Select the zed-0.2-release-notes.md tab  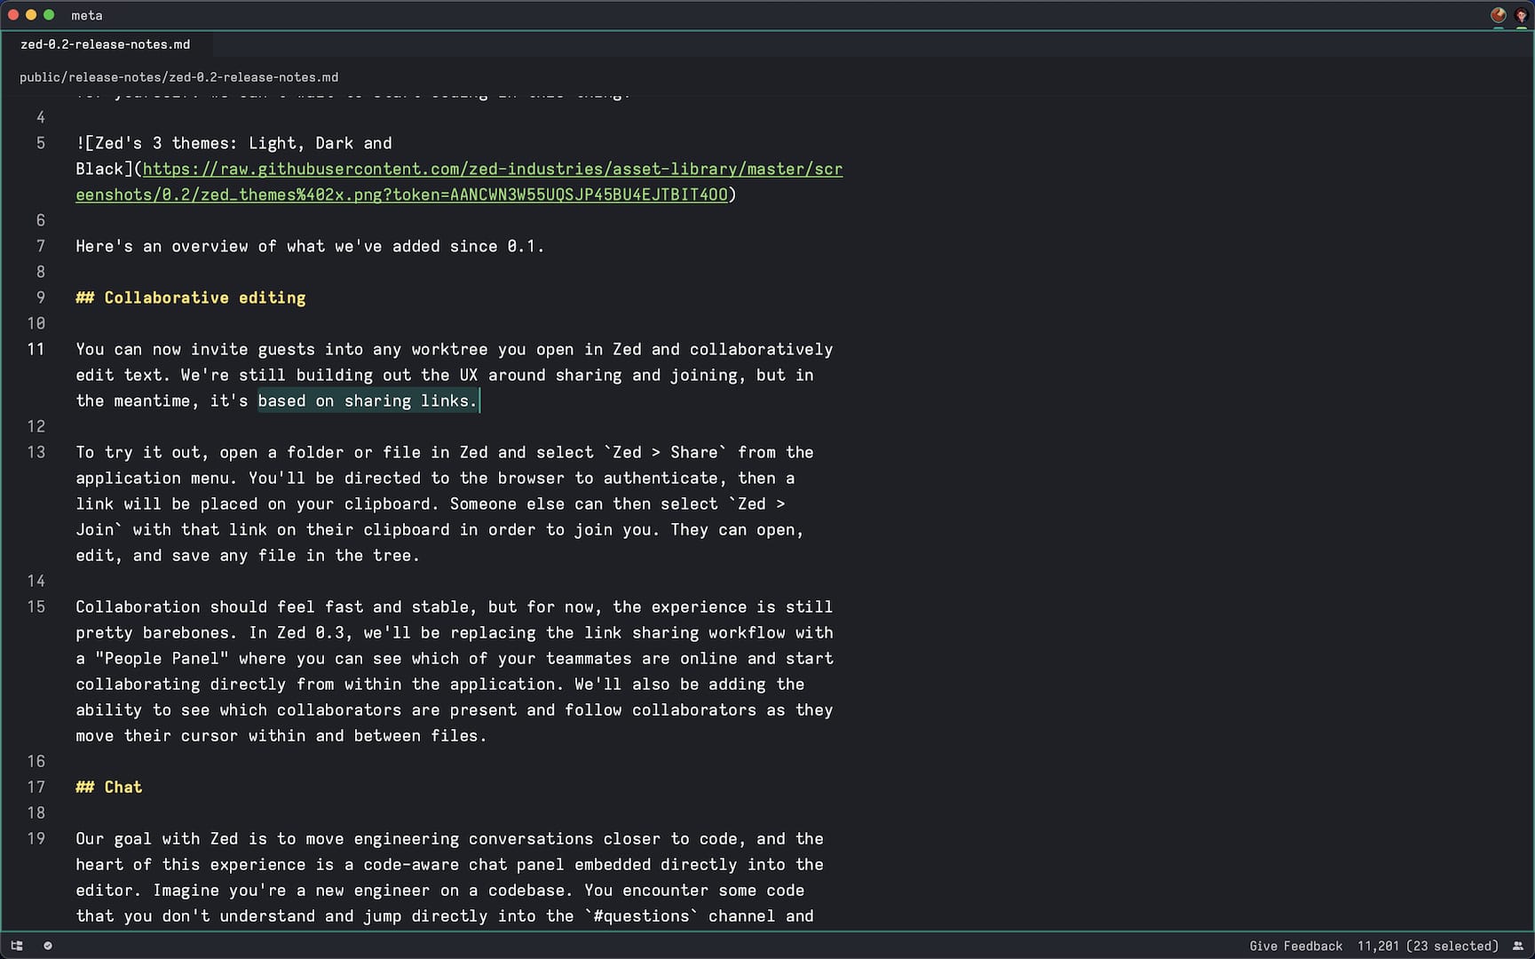106,44
